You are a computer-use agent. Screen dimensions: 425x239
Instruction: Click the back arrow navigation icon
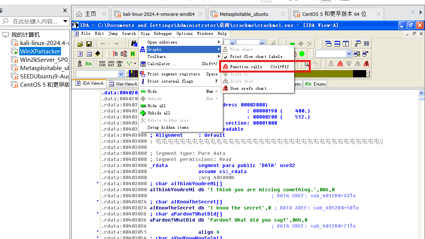point(103,44)
